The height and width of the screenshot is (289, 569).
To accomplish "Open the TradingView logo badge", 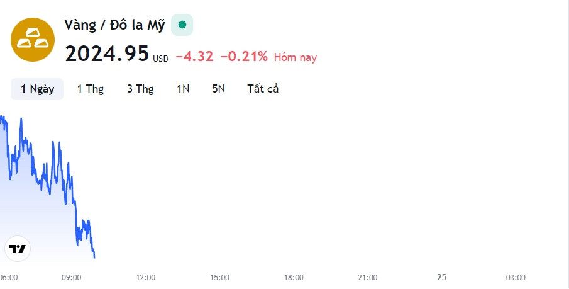I will pos(18,249).
